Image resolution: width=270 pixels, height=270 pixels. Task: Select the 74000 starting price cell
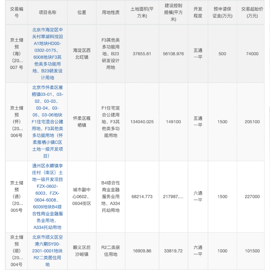[252, 54]
